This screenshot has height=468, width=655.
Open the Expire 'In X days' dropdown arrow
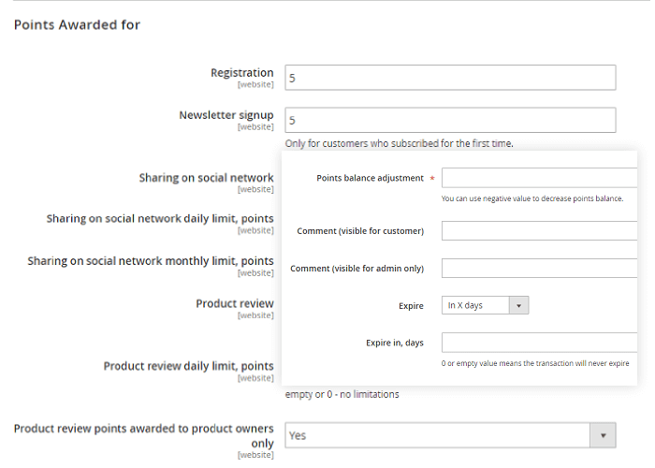(x=520, y=305)
